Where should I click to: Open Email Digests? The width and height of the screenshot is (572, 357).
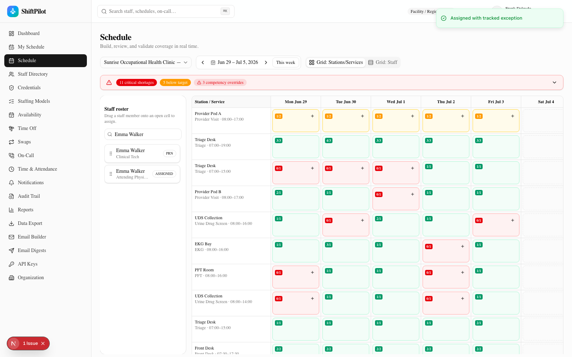click(x=45, y=251)
